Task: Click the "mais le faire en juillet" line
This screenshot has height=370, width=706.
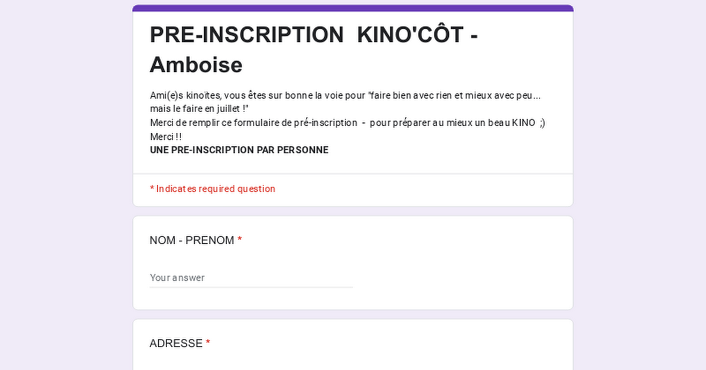Action: click(199, 109)
